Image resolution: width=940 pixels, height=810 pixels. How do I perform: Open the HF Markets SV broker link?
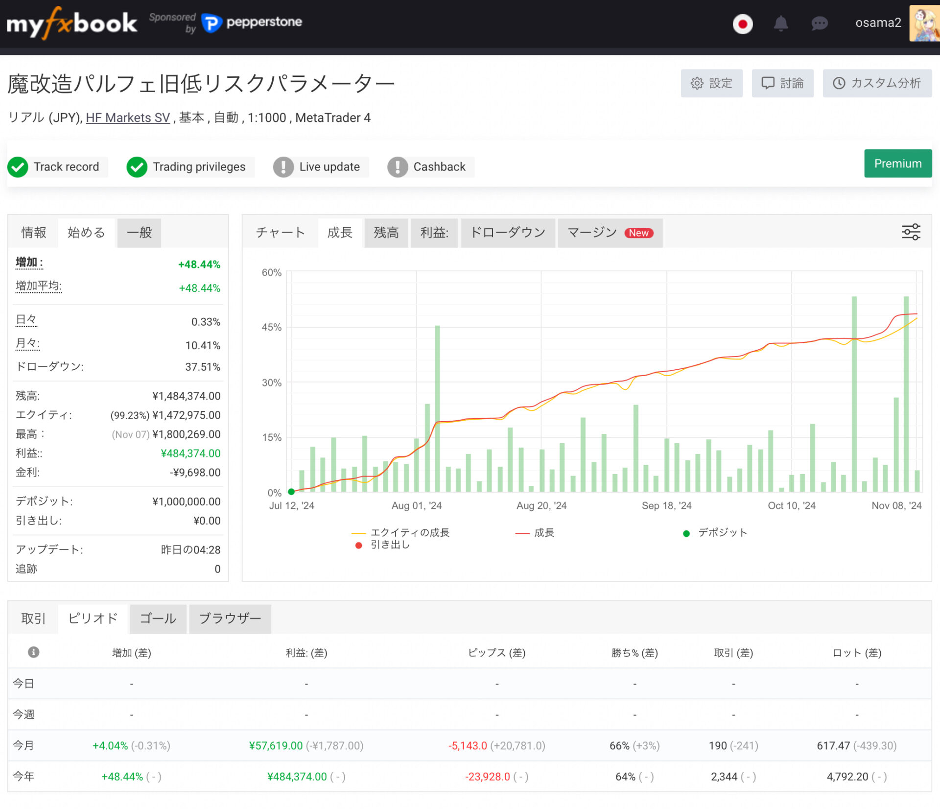128,118
